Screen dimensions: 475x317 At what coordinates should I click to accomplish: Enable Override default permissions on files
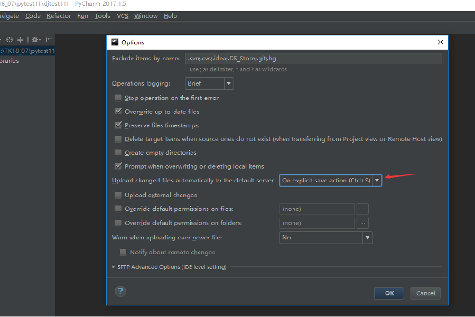(x=118, y=209)
